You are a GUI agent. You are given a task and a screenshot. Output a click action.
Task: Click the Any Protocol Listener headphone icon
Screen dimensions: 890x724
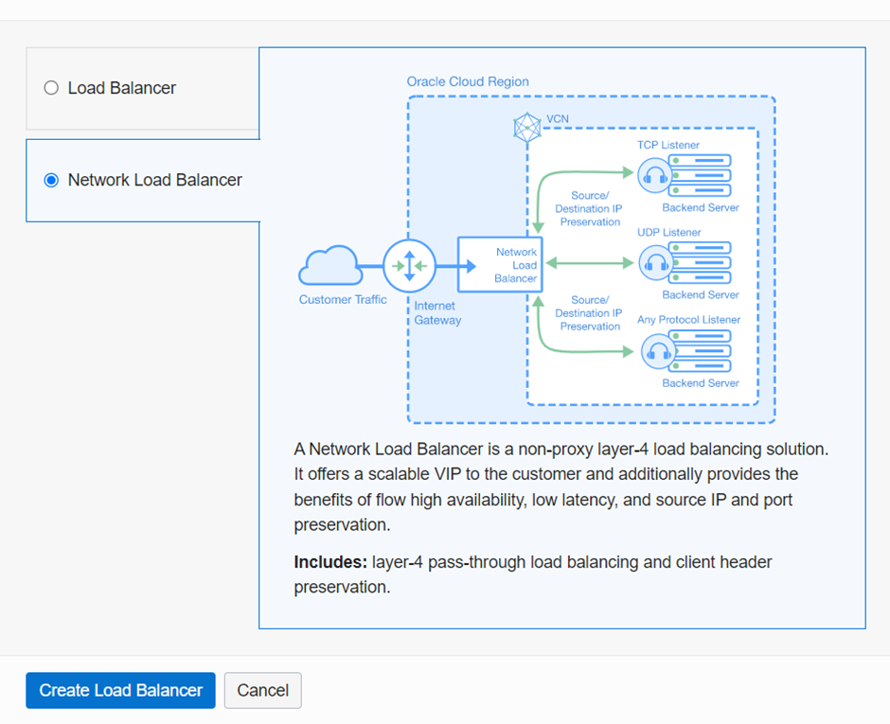tap(658, 352)
